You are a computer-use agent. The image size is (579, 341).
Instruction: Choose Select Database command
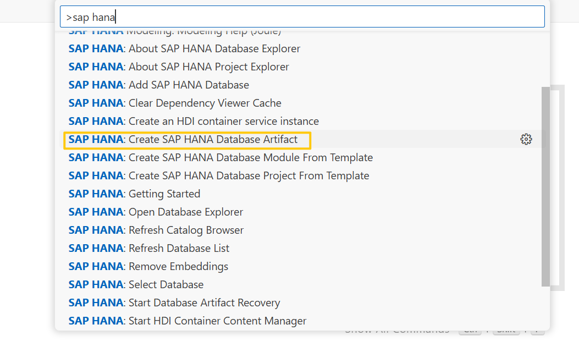point(302,284)
